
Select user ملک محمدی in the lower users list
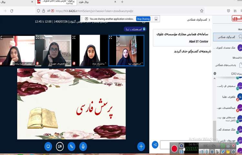(229, 129)
